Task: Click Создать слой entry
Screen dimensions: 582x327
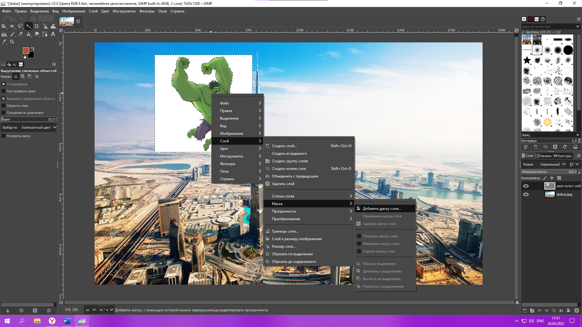Action: click(x=309, y=146)
